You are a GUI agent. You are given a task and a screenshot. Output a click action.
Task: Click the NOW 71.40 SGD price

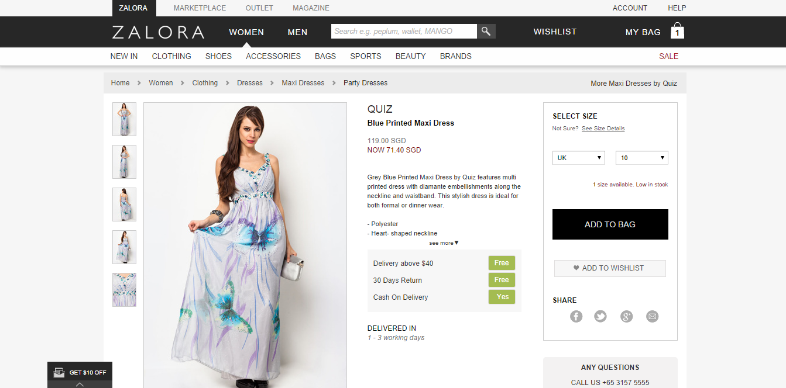(394, 150)
